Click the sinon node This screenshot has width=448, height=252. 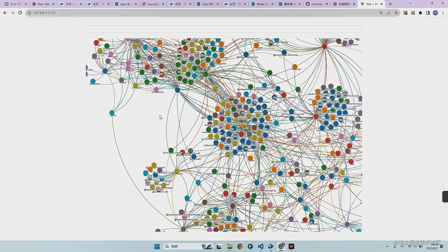(250, 158)
